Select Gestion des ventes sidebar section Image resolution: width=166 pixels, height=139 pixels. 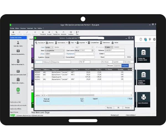pyautogui.click(x=18, y=38)
